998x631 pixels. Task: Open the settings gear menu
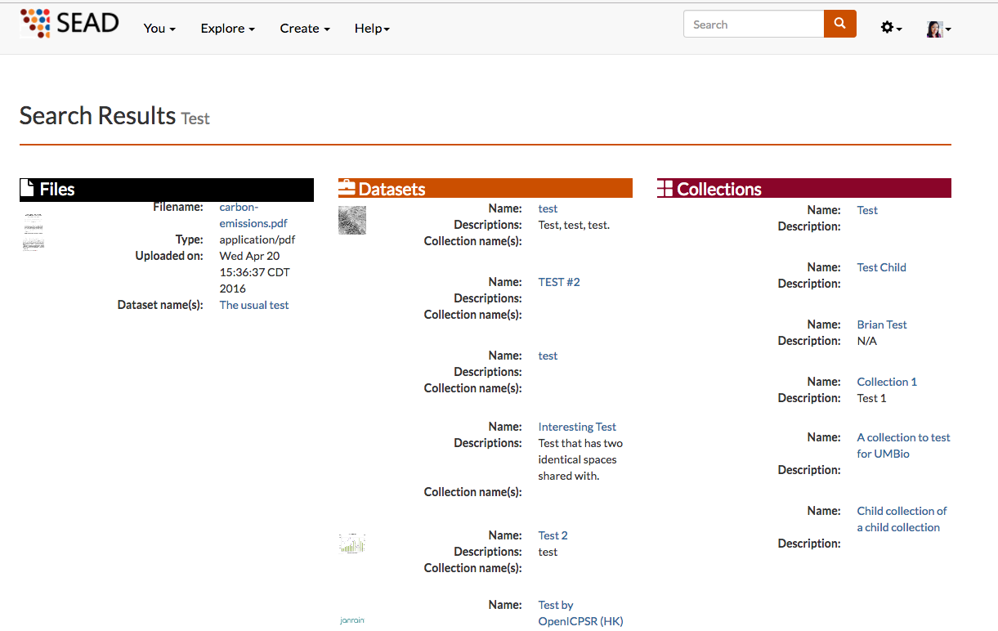890,28
